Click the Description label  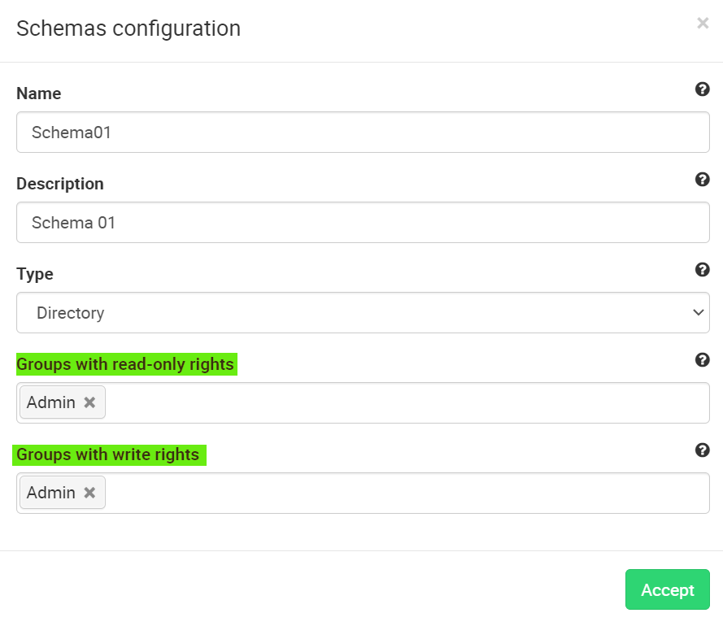click(x=59, y=184)
